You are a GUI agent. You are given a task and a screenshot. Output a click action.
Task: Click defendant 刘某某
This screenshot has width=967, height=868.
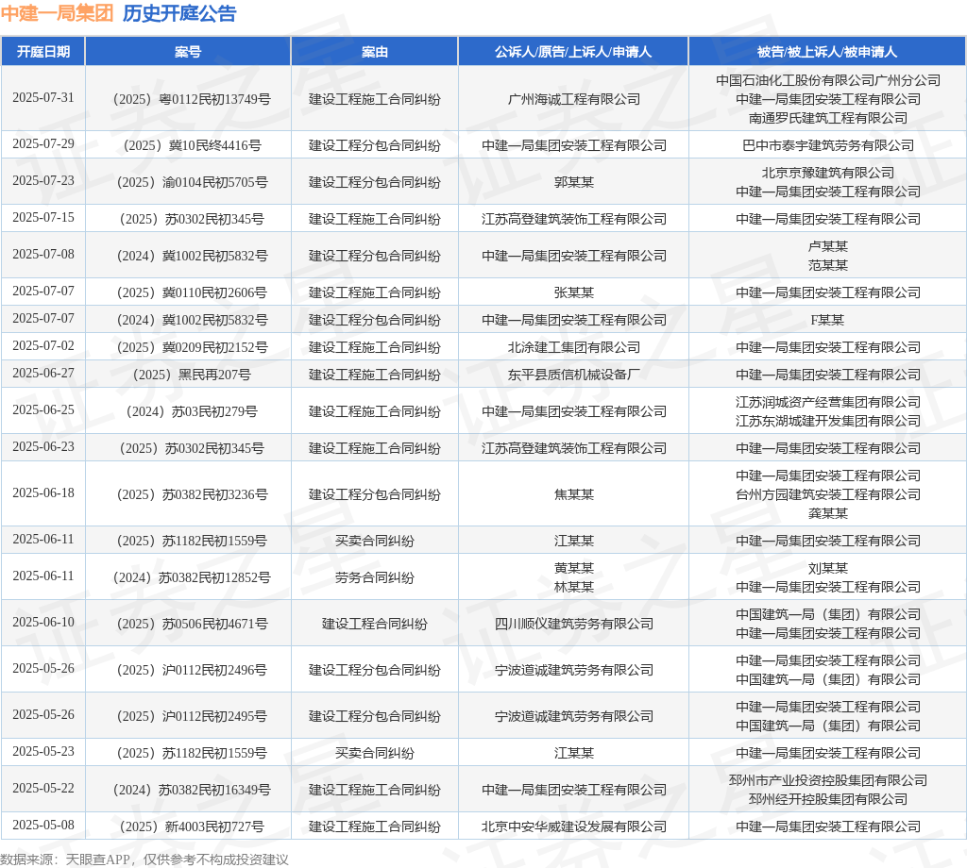(827, 569)
